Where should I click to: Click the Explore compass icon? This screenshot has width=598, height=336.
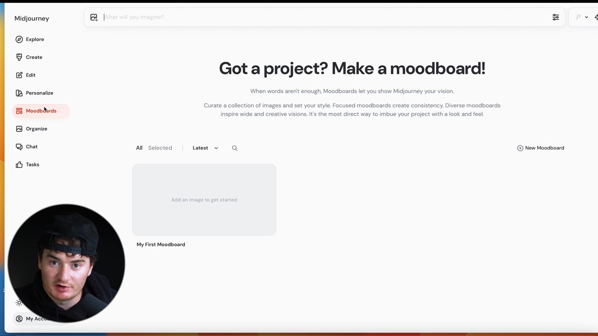(x=19, y=39)
